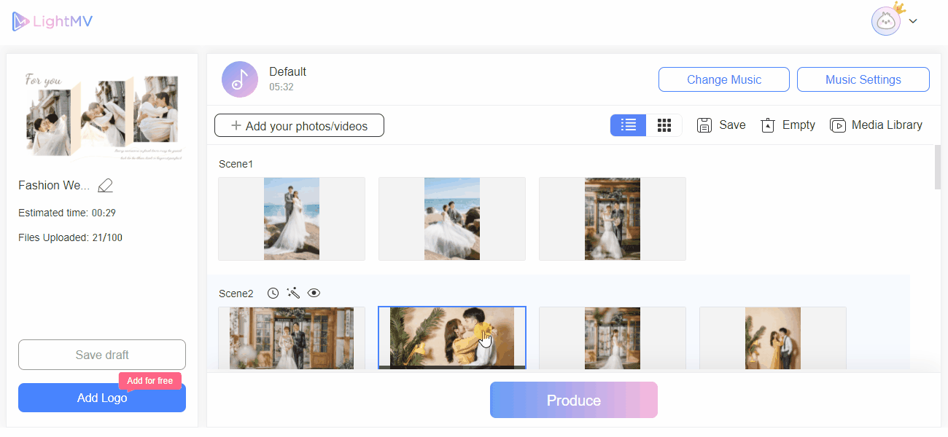The width and height of the screenshot is (948, 437).
Task: Select the highlighted Scene2 couple photo
Action: (451, 337)
